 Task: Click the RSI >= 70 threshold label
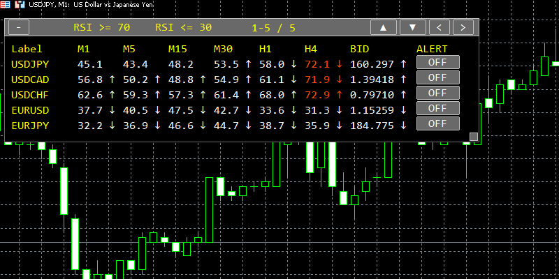[x=101, y=27]
